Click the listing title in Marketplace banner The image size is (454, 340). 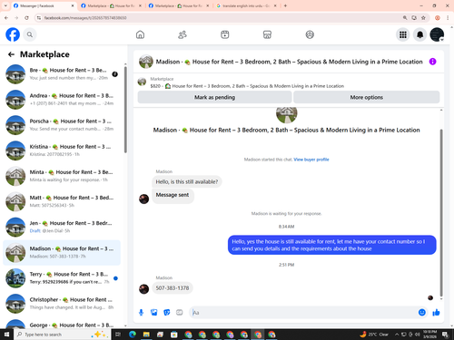[258, 86]
